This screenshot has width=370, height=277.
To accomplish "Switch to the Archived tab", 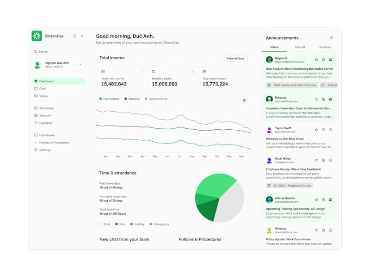I will point(325,47).
